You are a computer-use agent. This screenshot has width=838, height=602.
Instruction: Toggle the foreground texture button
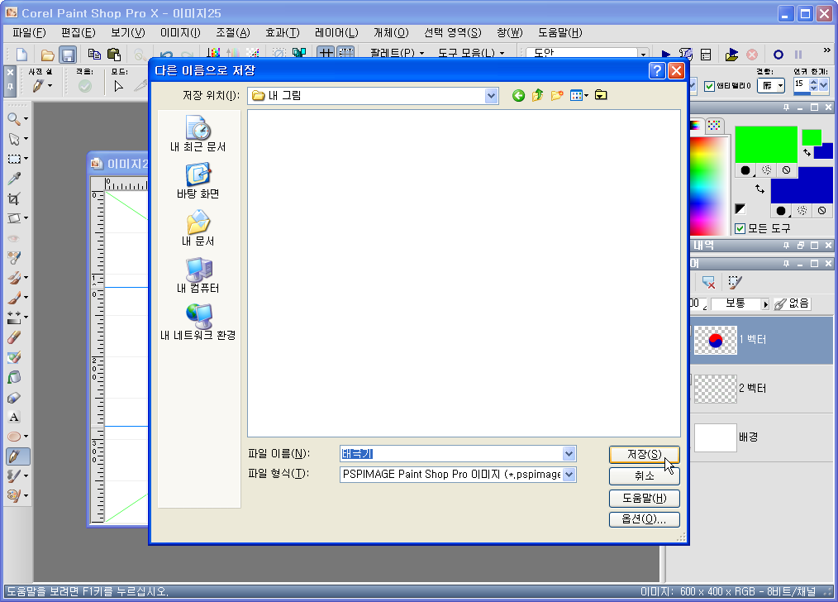pyautogui.click(x=766, y=170)
